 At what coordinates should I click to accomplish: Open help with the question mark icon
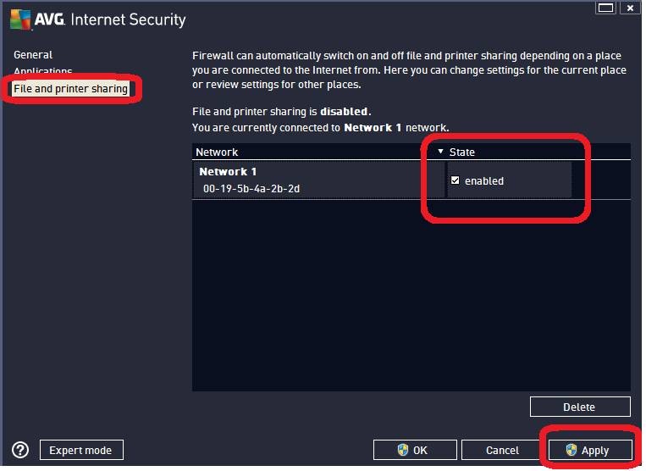(21, 450)
